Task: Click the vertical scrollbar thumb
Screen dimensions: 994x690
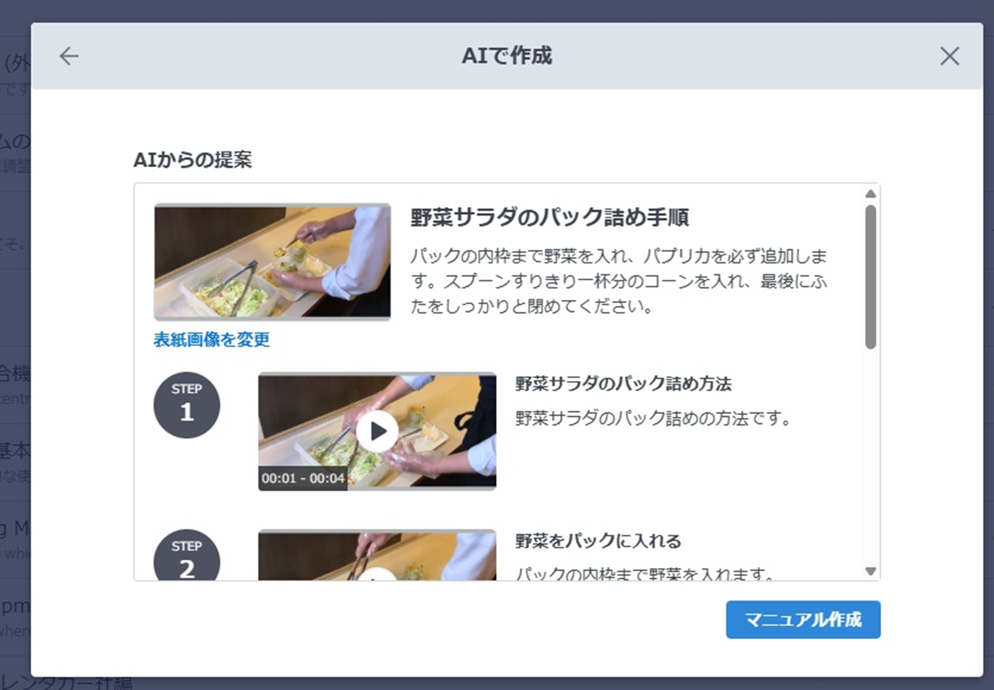Action: coord(870,277)
